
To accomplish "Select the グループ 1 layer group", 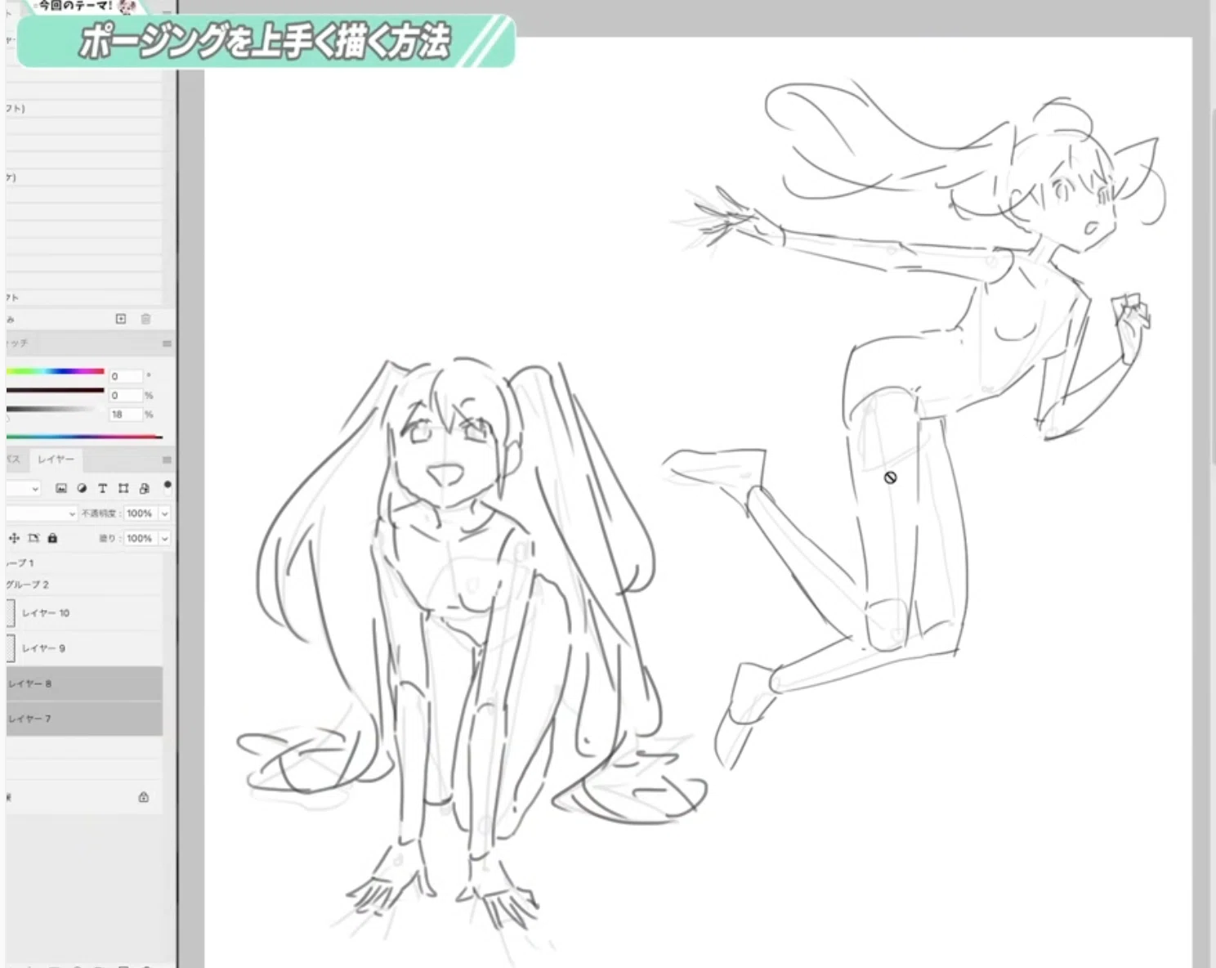I will [x=84, y=563].
